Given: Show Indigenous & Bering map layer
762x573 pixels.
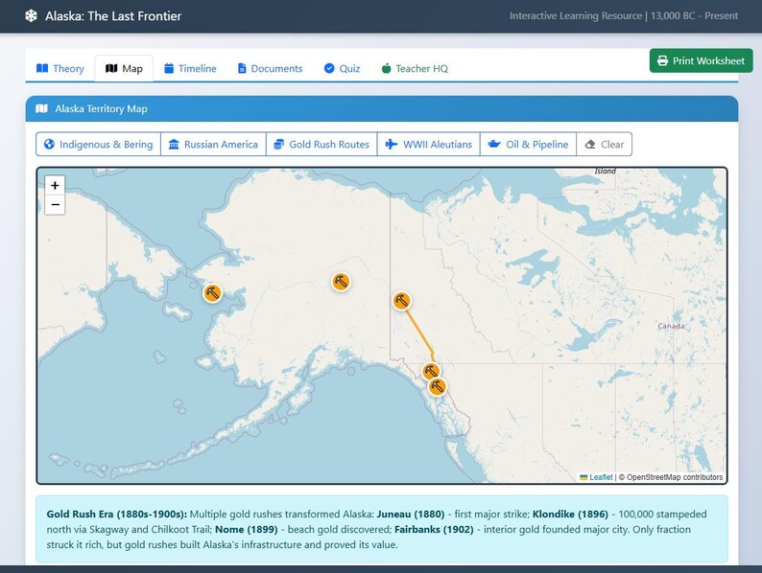Looking at the screenshot, I should [98, 144].
